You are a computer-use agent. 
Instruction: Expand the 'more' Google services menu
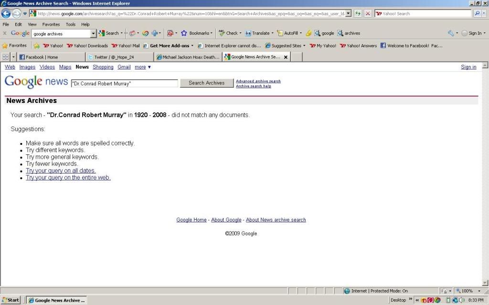click(x=142, y=67)
